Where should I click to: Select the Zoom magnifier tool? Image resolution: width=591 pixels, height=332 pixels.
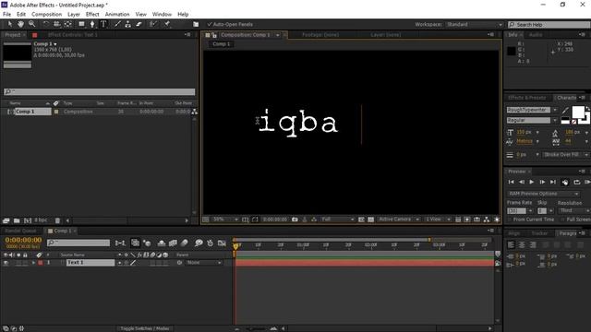31,24
